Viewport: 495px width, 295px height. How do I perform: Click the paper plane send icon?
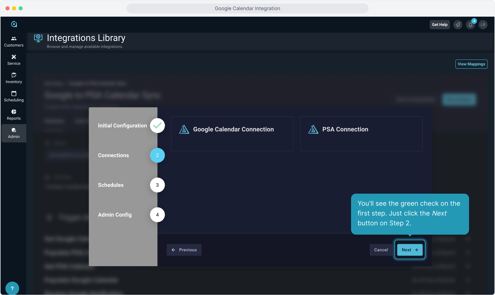click(458, 25)
